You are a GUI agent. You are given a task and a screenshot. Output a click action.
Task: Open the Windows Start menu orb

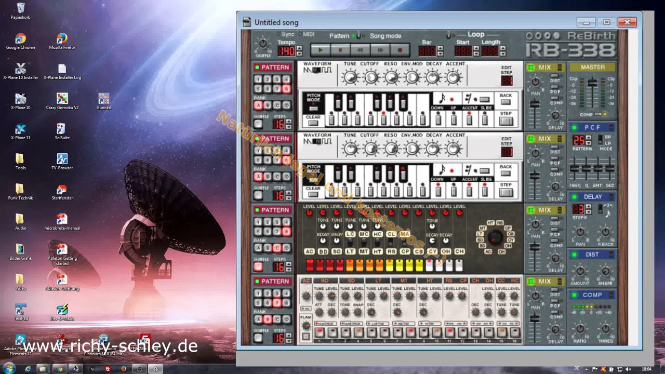[x=9, y=368]
